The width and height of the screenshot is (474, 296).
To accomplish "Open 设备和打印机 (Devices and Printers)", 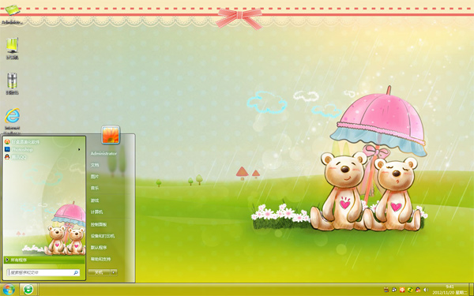I will pyautogui.click(x=103, y=236).
